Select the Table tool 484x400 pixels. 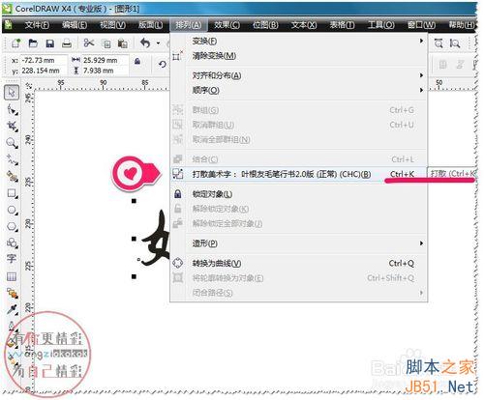tap(12, 276)
